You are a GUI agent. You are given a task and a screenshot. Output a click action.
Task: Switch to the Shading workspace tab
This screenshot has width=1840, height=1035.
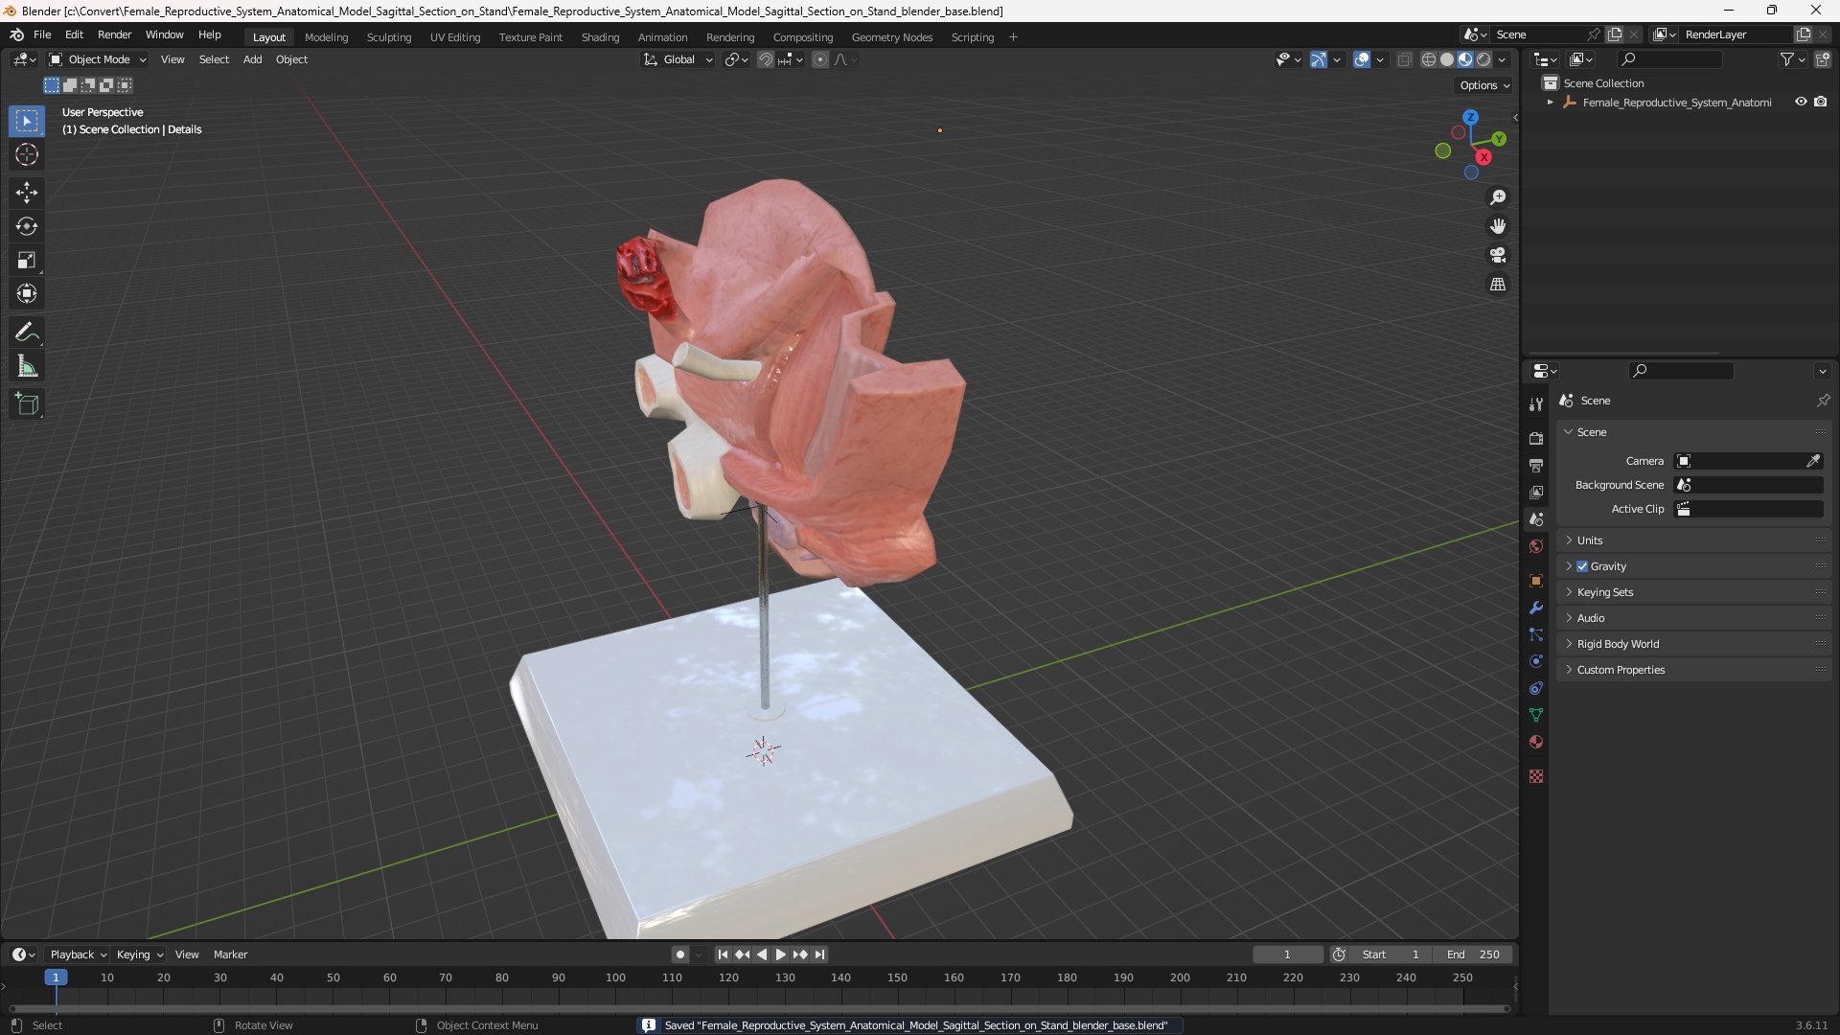point(600,37)
